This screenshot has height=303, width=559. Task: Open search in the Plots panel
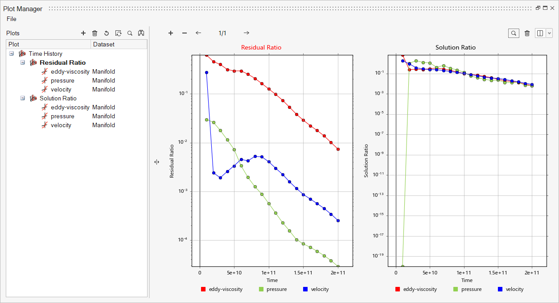point(130,33)
